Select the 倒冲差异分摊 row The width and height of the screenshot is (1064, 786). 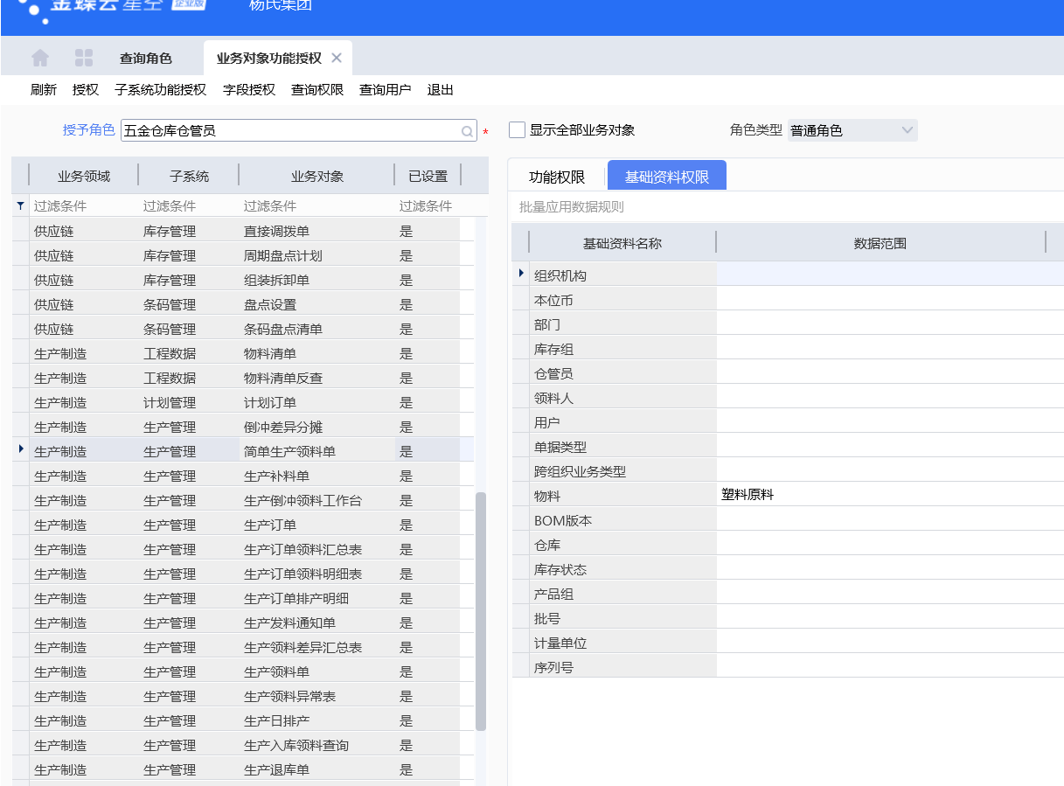tap(245, 428)
